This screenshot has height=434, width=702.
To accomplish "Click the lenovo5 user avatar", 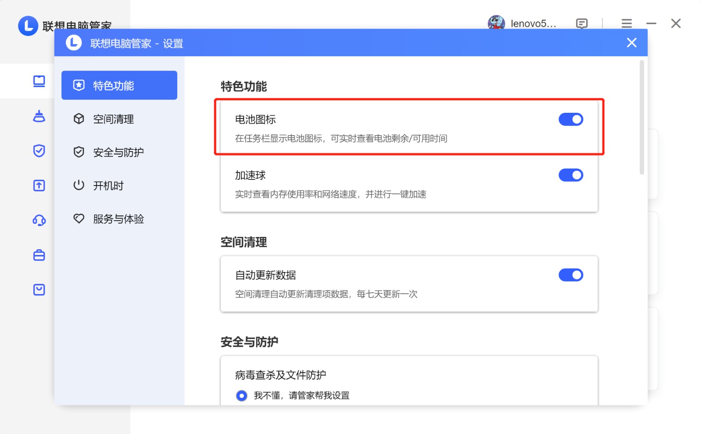I will [x=496, y=23].
